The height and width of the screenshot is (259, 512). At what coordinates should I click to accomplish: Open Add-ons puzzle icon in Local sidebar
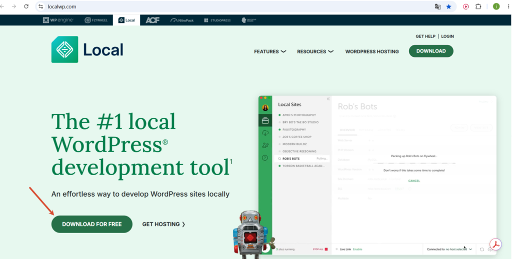[x=265, y=145]
